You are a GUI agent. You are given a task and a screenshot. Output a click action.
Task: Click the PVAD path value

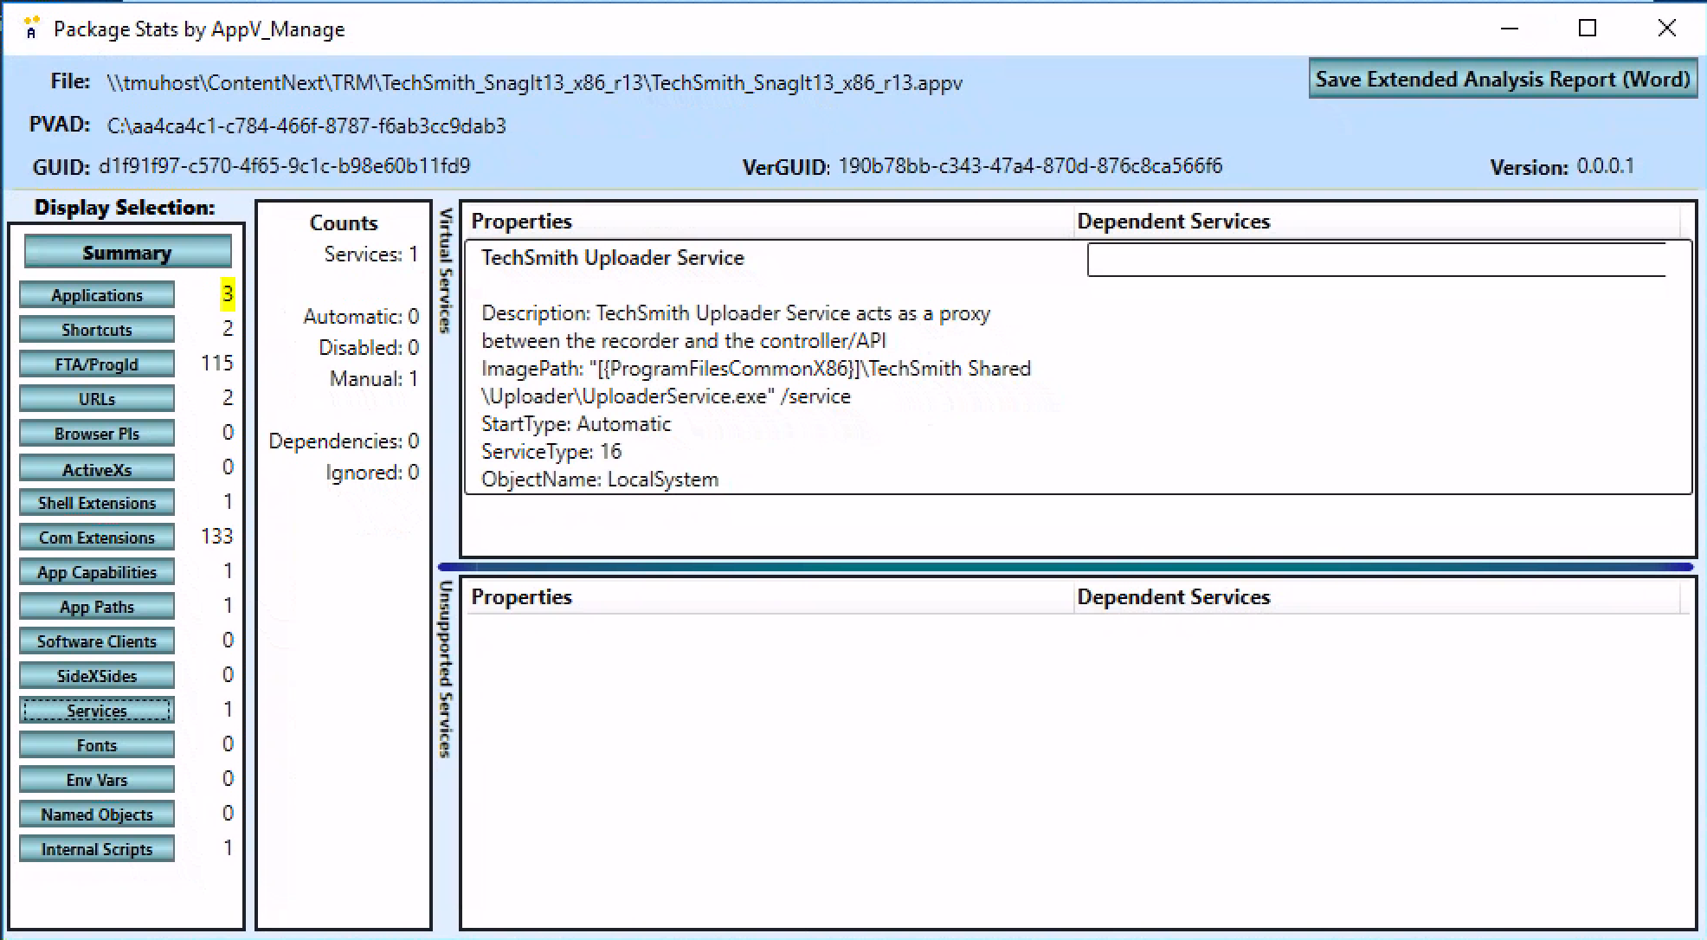pos(306,126)
